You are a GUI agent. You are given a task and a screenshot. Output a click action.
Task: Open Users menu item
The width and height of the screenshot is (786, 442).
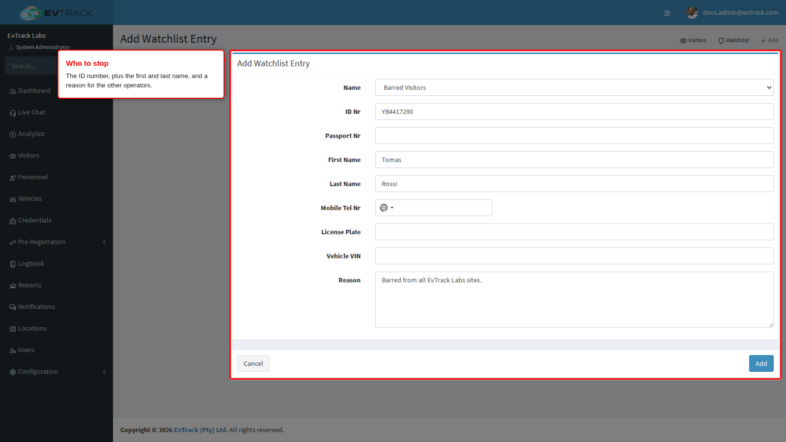click(26, 350)
